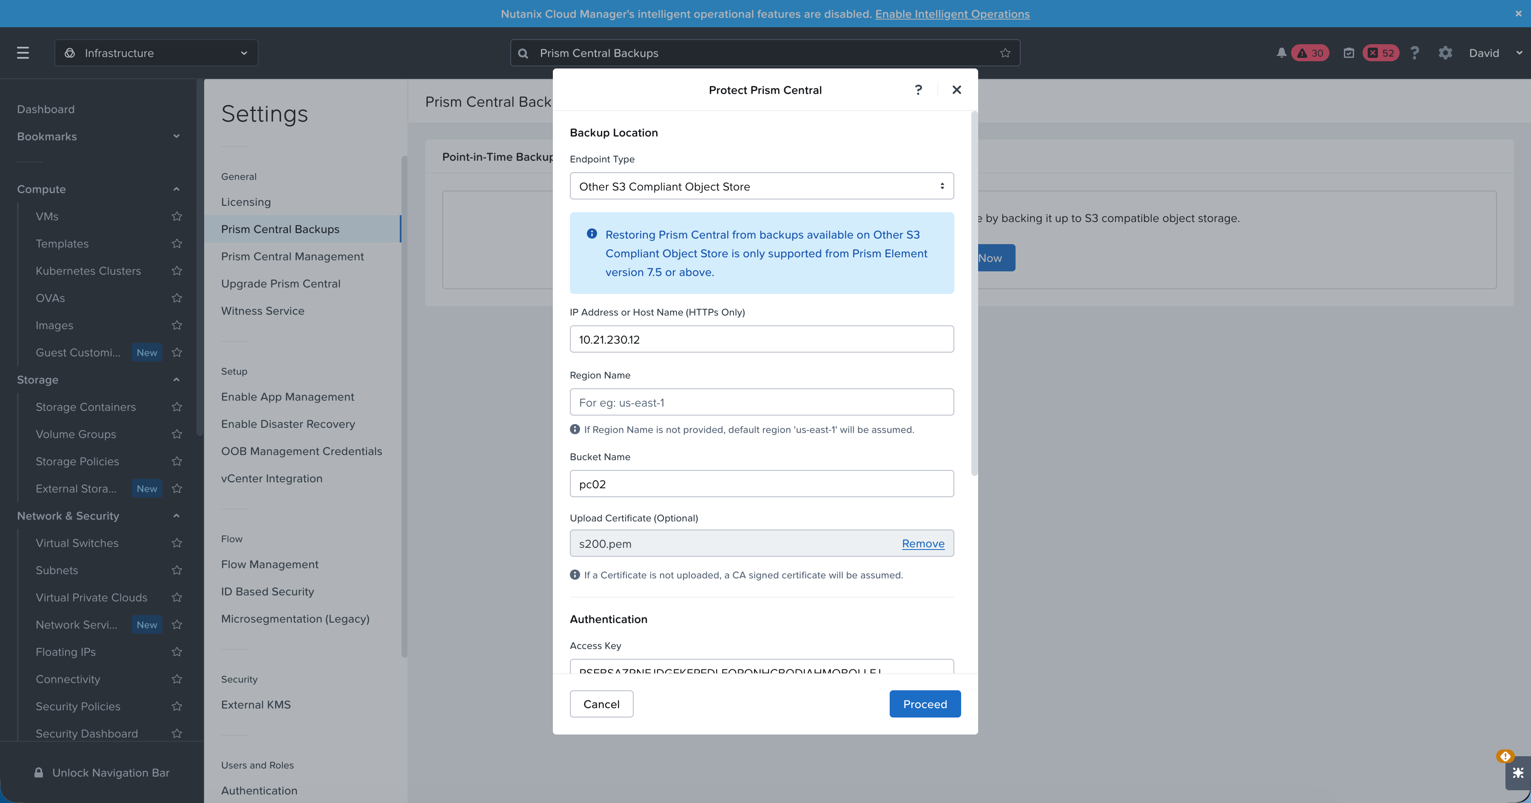Open the hamburger navigation menu

coord(23,53)
